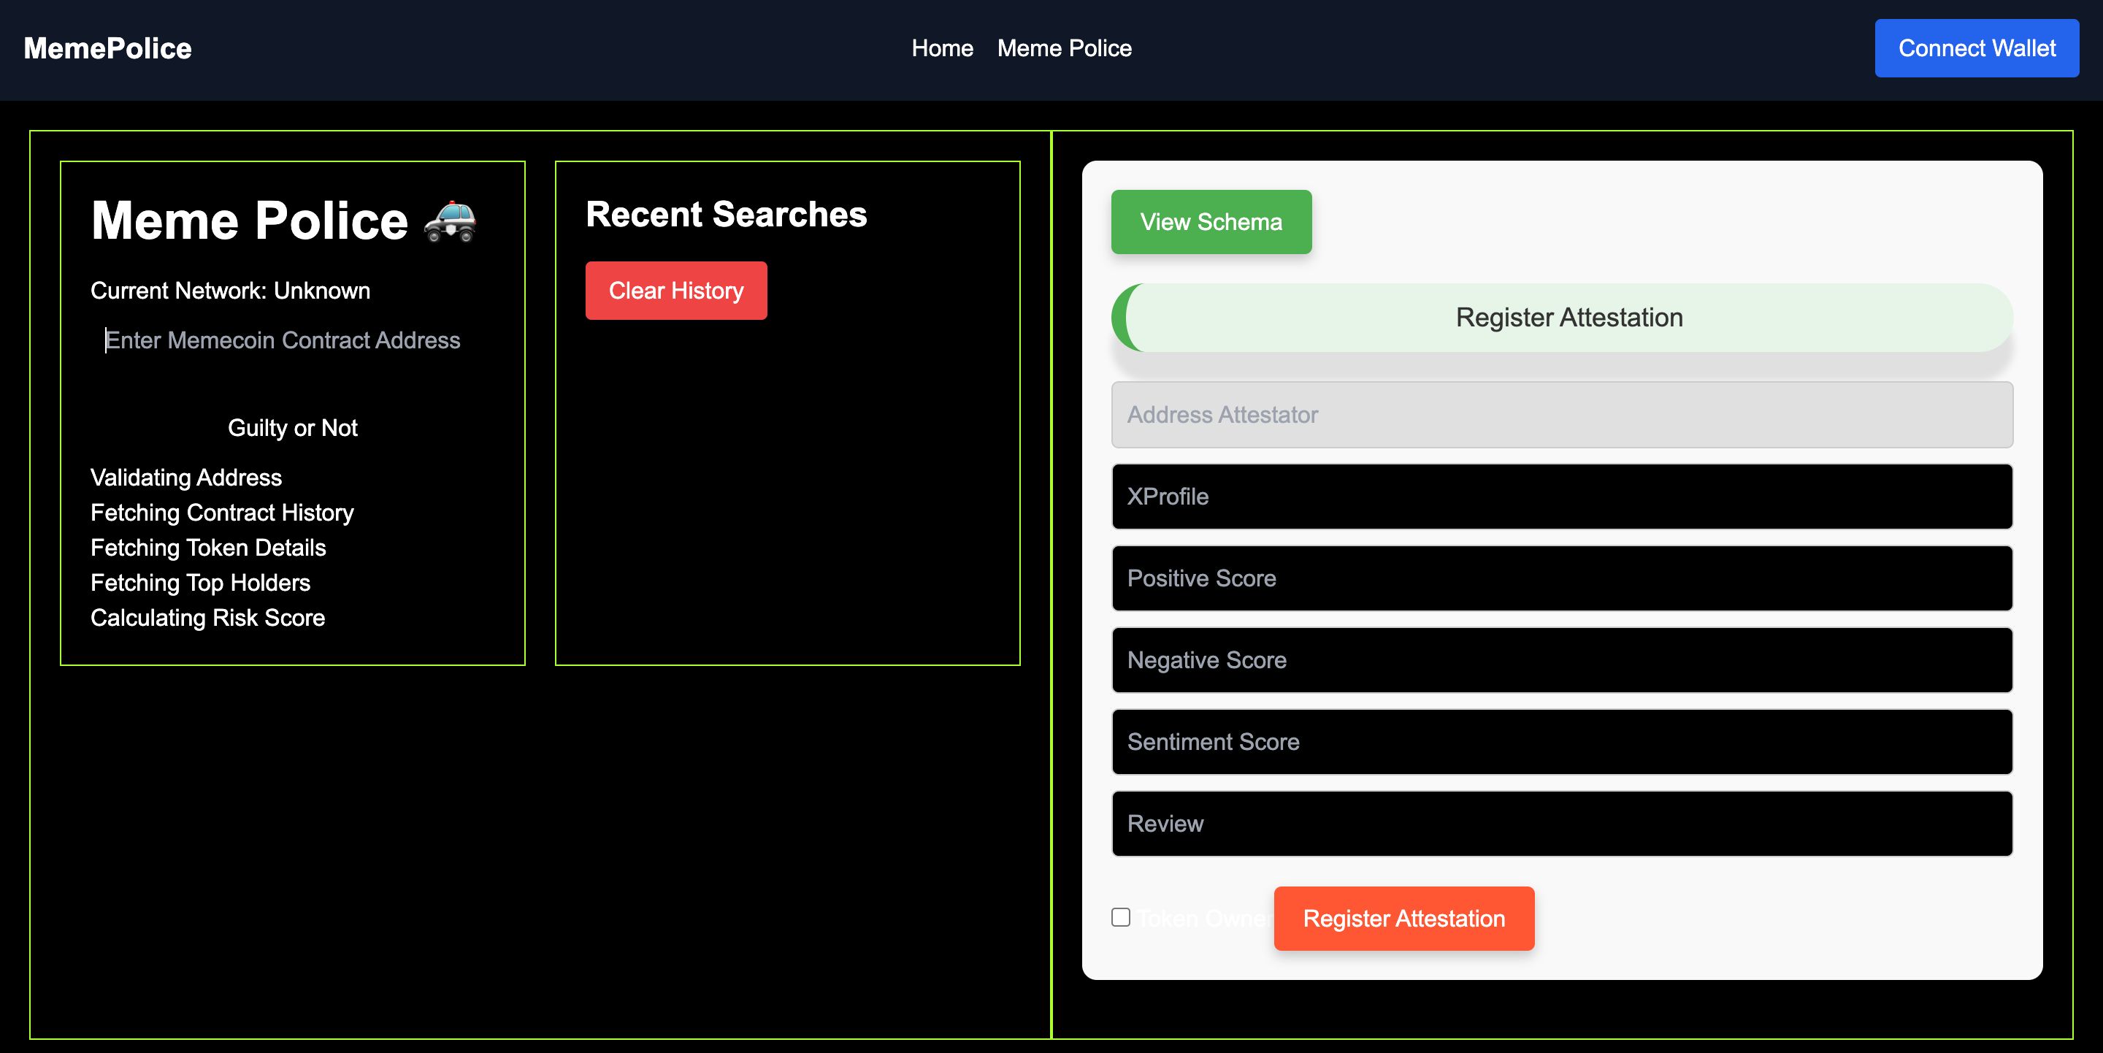
Task: Click the Guilty or Not button
Action: point(292,428)
